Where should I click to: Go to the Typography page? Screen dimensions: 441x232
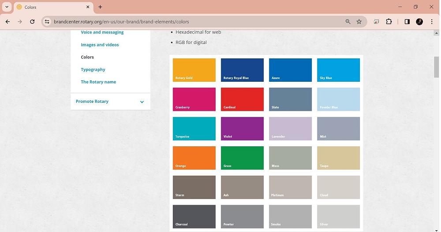click(93, 69)
